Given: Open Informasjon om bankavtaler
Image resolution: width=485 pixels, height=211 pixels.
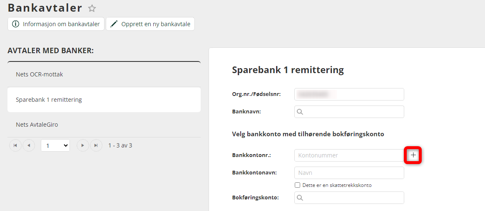Looking at the screenshot, I should (x=56, y=24).
